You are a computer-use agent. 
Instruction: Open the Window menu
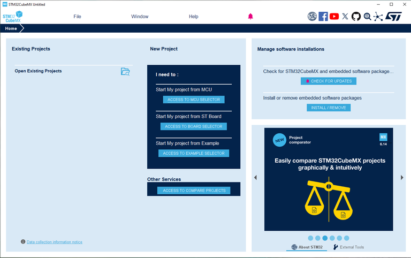(x=140, y=17)
